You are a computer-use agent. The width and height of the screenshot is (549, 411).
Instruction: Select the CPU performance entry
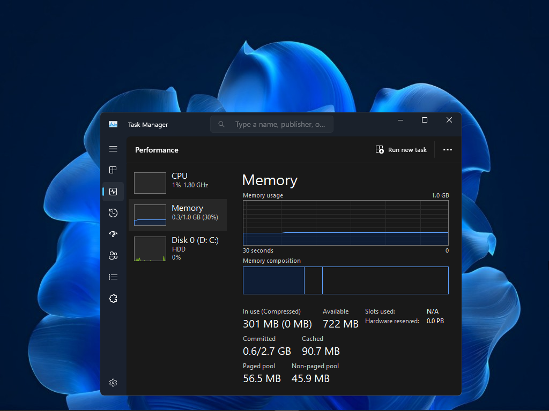pyautogui.click(x=178, y=183)
